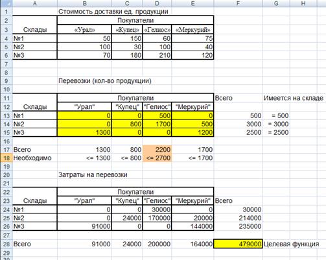Image resolution: width=326 pixels, height=260 pixels.
Task: Select the 'Целевая функция' label
Action: point(291,244)
